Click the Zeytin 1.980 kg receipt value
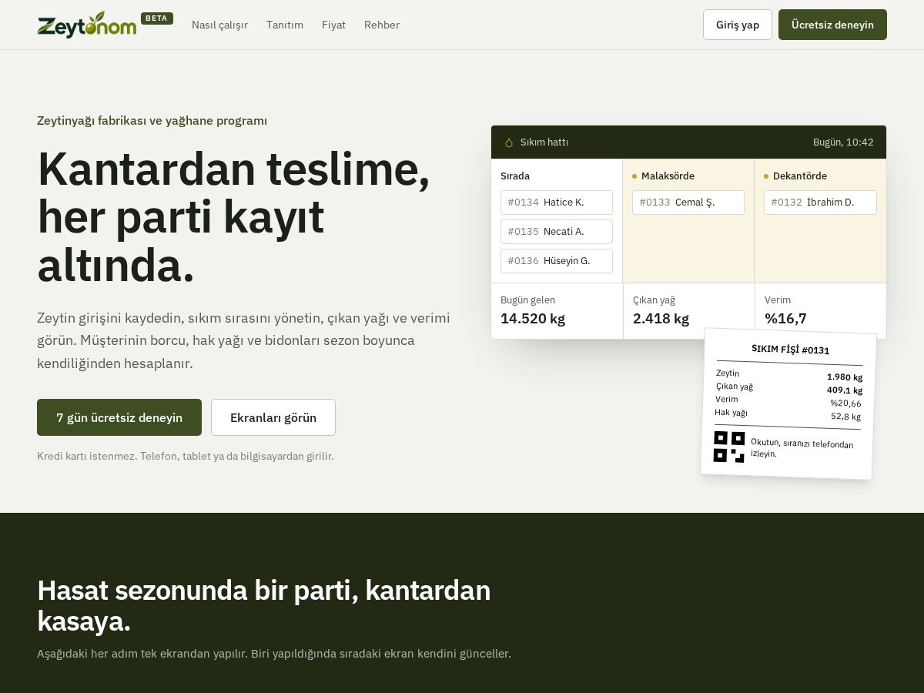 point(845,377)
